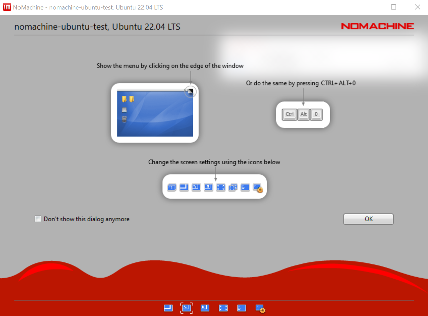Select the highlighted resize remote screen icon

(x=187, y=308)
